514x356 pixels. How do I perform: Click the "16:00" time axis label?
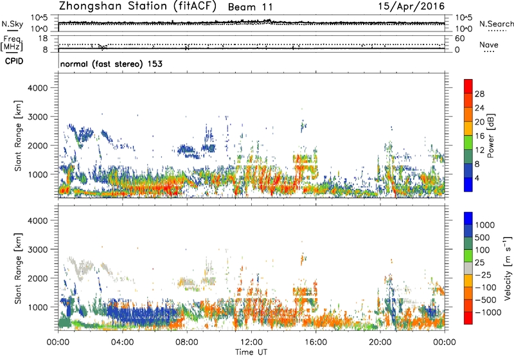click(315, 343)
